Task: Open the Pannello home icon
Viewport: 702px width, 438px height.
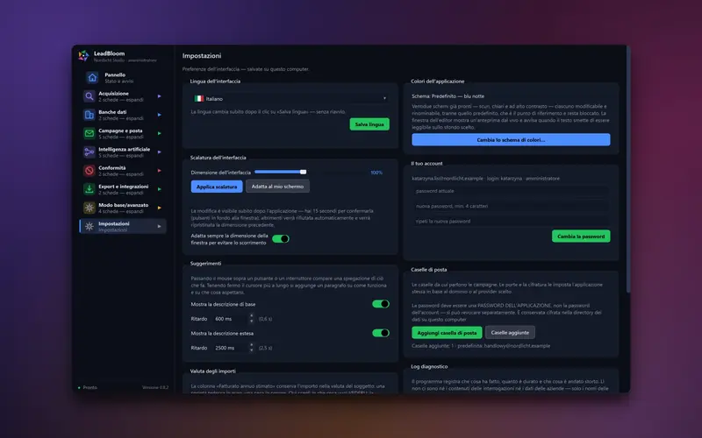Action: (92, 78)
